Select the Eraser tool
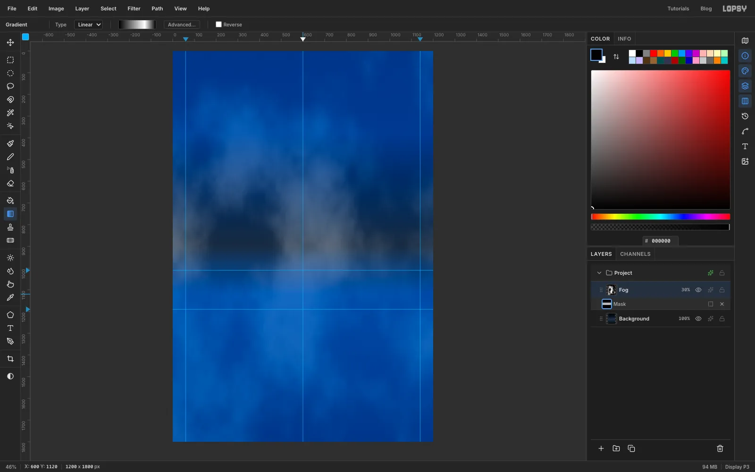 [10, 183]
